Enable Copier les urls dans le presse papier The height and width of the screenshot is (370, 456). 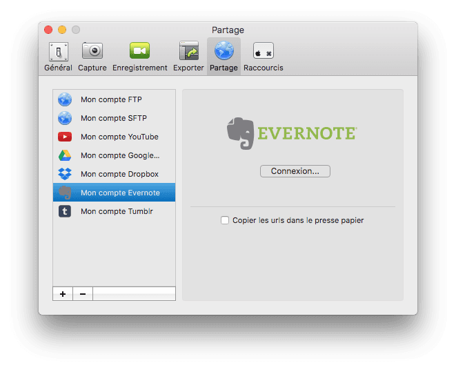click(224, 220)
